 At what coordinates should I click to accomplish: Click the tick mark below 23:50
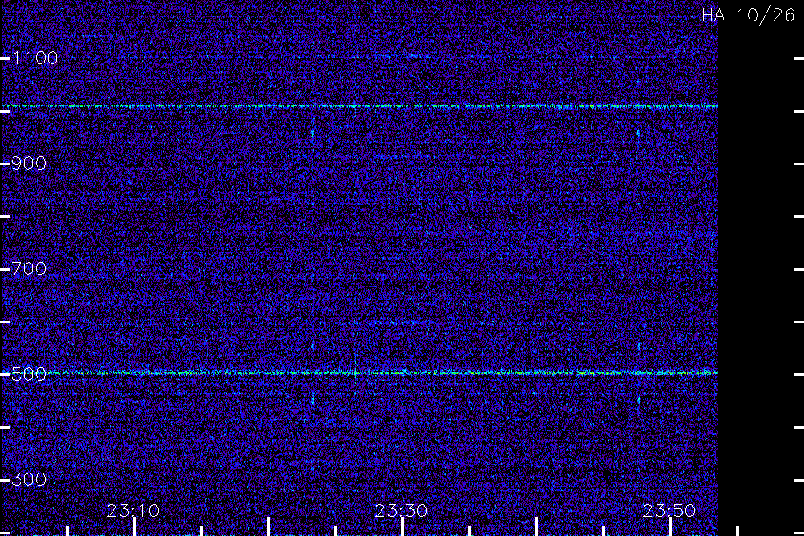tap(670, 527)
